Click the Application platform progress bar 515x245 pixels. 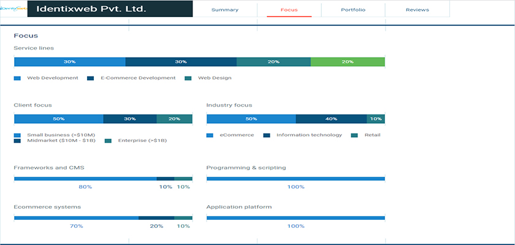tap(296, 218)
